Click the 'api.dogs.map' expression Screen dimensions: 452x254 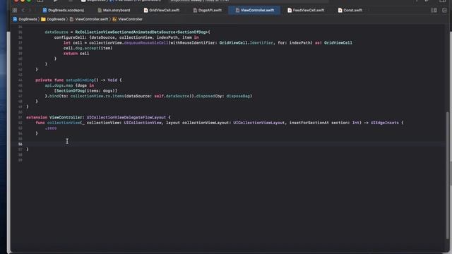pos(59,85)
